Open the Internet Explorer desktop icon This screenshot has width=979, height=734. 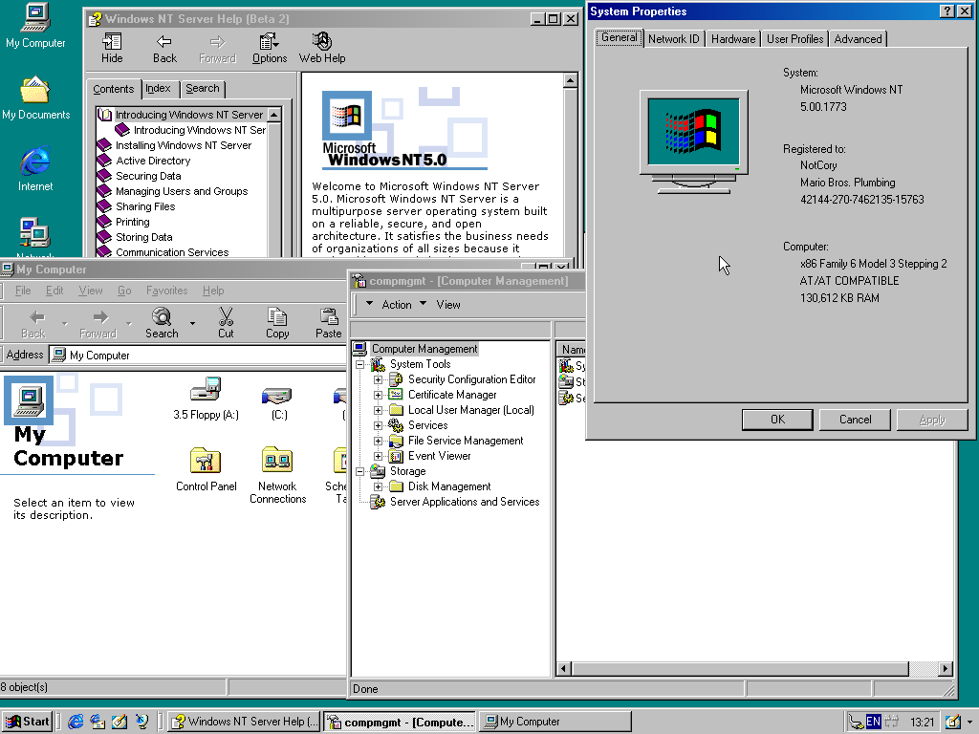point(35,162)
